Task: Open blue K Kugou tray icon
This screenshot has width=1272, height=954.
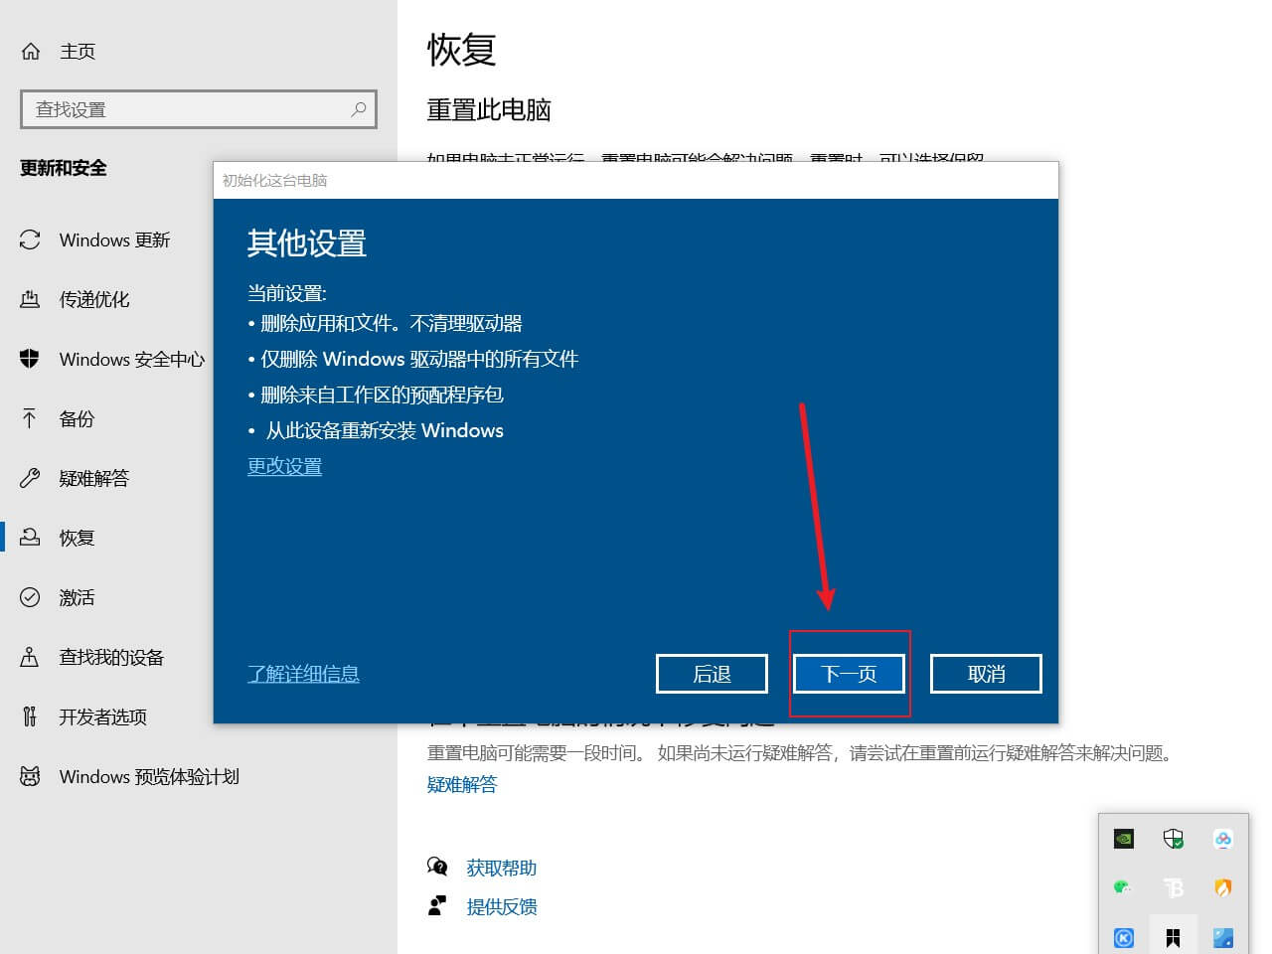Action: coord(1124,937)
